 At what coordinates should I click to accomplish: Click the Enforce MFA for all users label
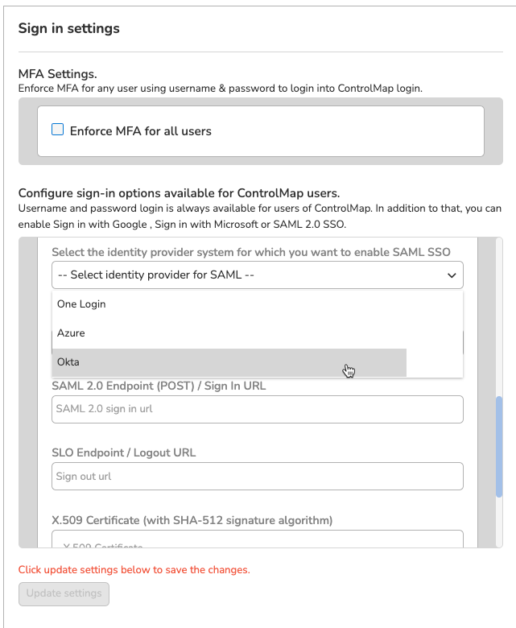coord(141,131)
